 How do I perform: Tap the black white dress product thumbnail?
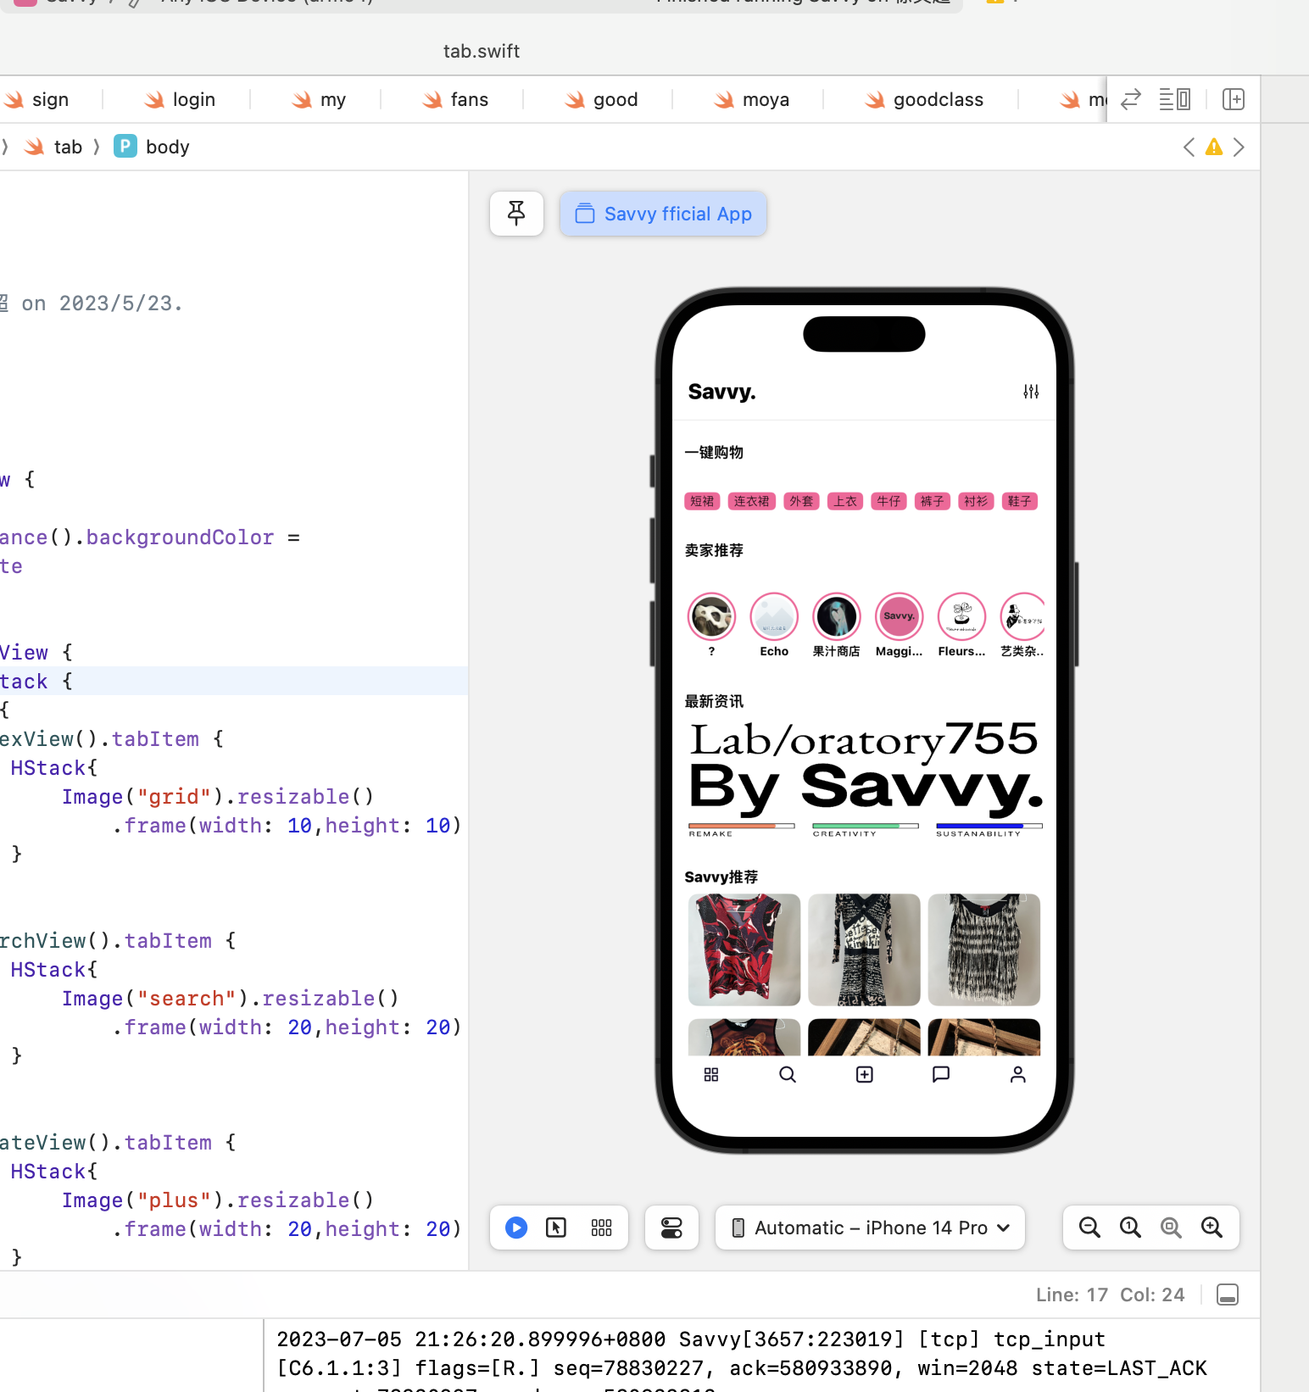point(864,949)
